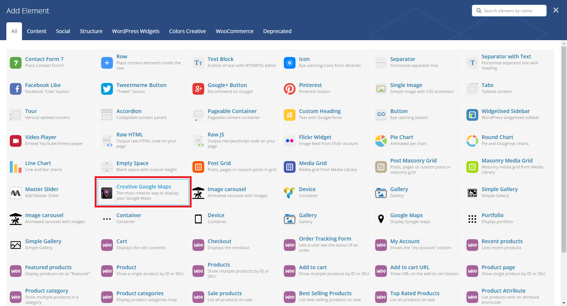Viewport: 567px width, 306px height.
Task: Open the Colors Creative tab
Action: 188,31
